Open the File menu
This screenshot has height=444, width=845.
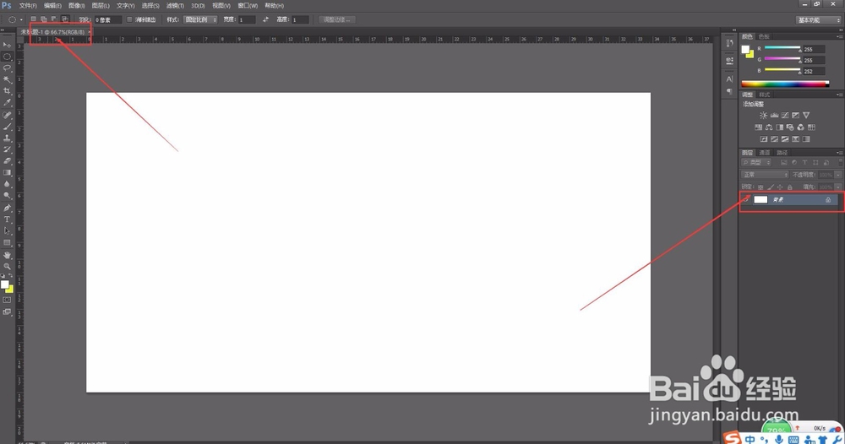click(28, 5)
